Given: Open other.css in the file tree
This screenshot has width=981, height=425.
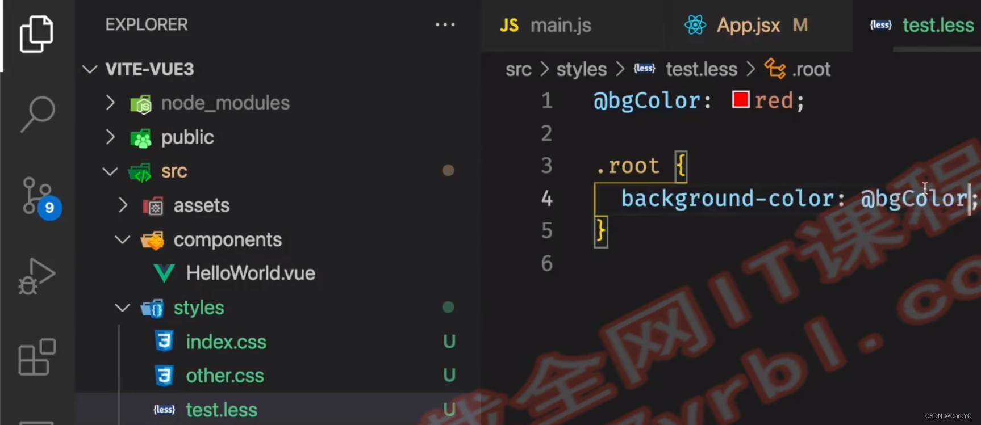Looking at the screenshot, I should [225, 376].
